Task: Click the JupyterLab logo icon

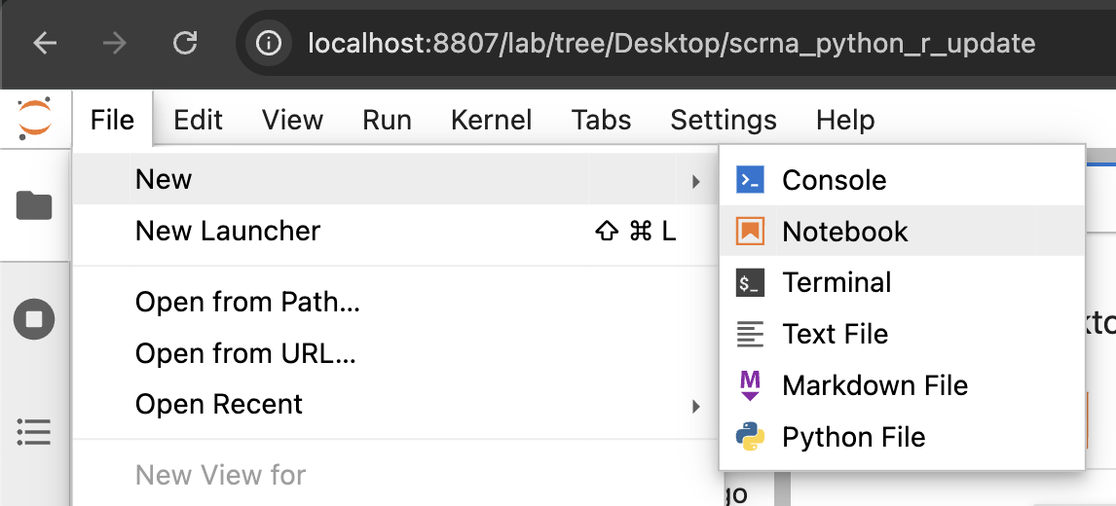Action: click(x=35, y=119)
